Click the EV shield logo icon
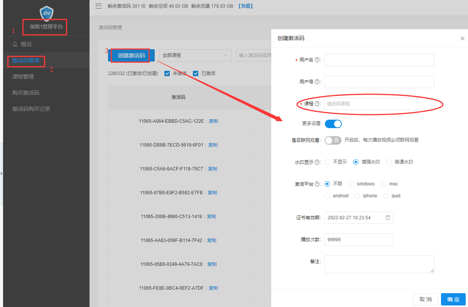The image size is (468, 307). click(x=46, y=13)
